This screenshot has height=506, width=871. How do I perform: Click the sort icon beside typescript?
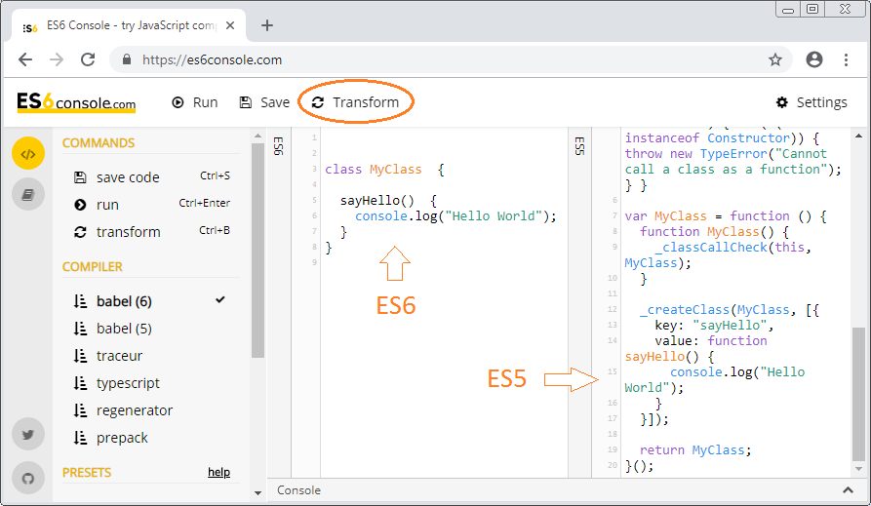[80, 383]
